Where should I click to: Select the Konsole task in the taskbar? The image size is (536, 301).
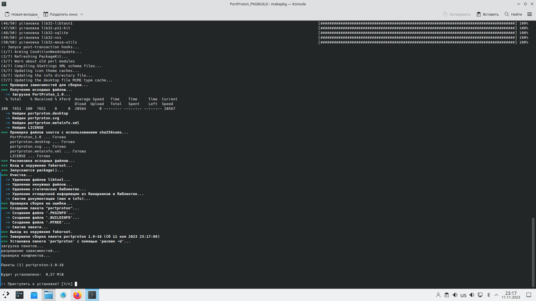tap(92, 295)
